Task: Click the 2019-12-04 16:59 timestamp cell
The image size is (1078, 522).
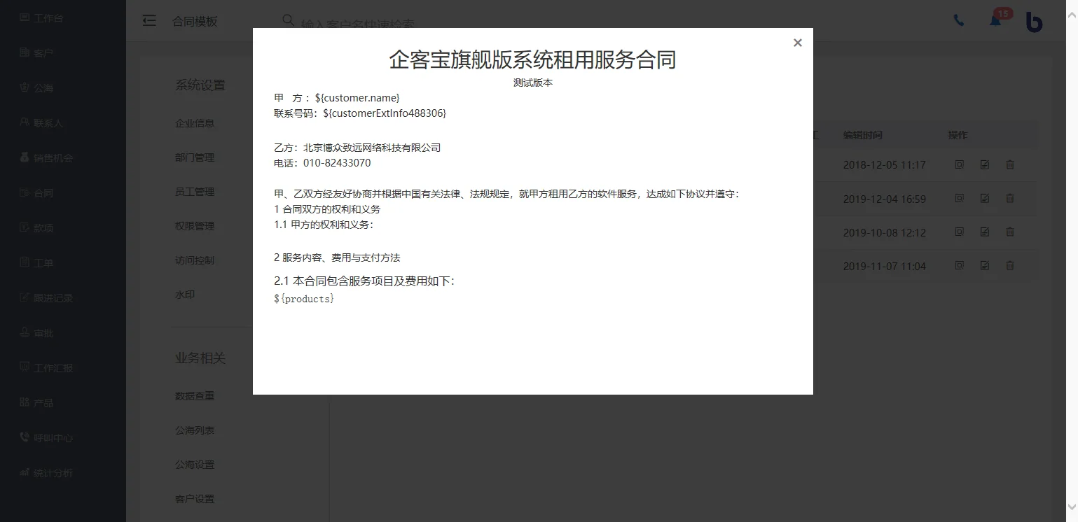Action: [x=884, y=199]
